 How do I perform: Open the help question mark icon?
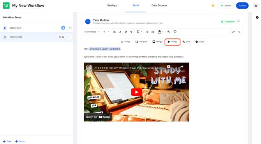click(x=257, y=17)
